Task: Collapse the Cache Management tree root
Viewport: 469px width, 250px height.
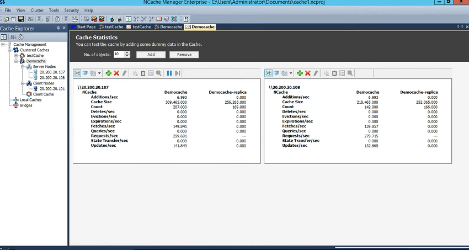Action: point(3,45)
